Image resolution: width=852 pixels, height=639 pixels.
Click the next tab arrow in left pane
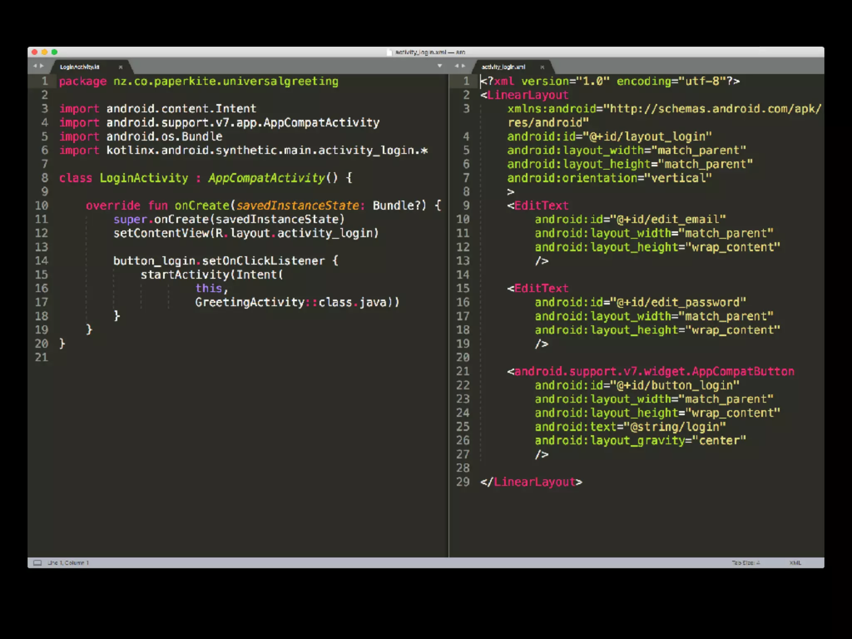pos(42,66)
